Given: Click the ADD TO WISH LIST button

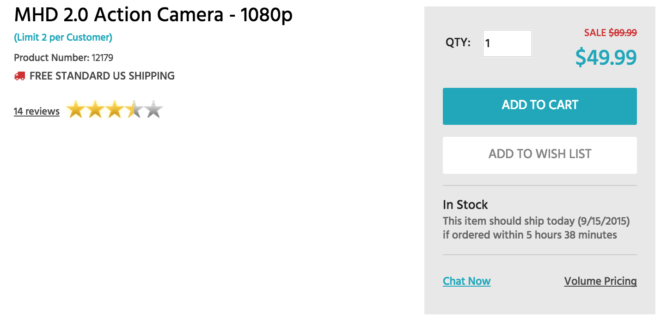Looking at the screenshot, I should (x=540, y=155).
